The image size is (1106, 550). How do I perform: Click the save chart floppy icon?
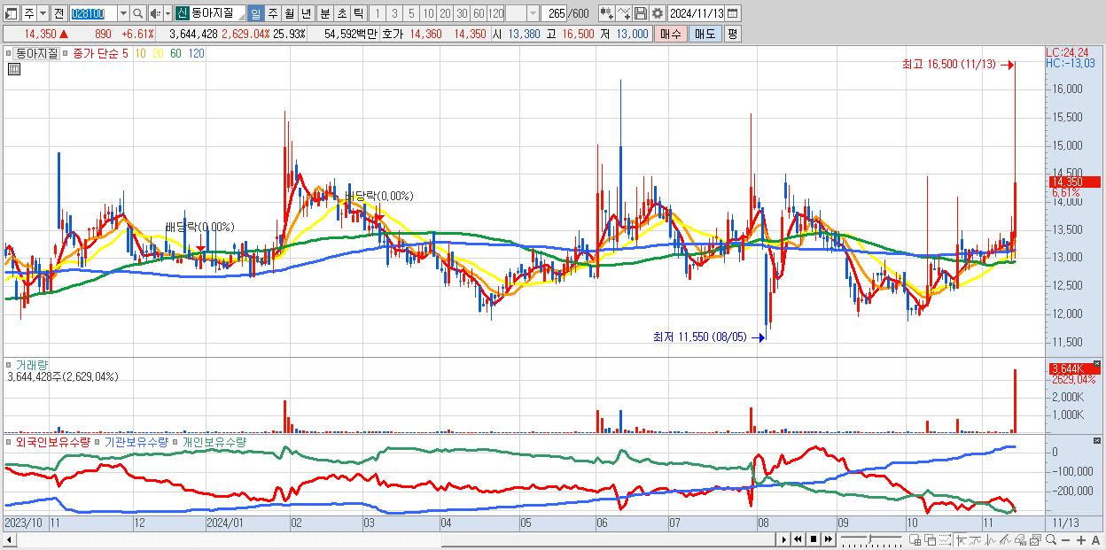click(x=640, y=13)
